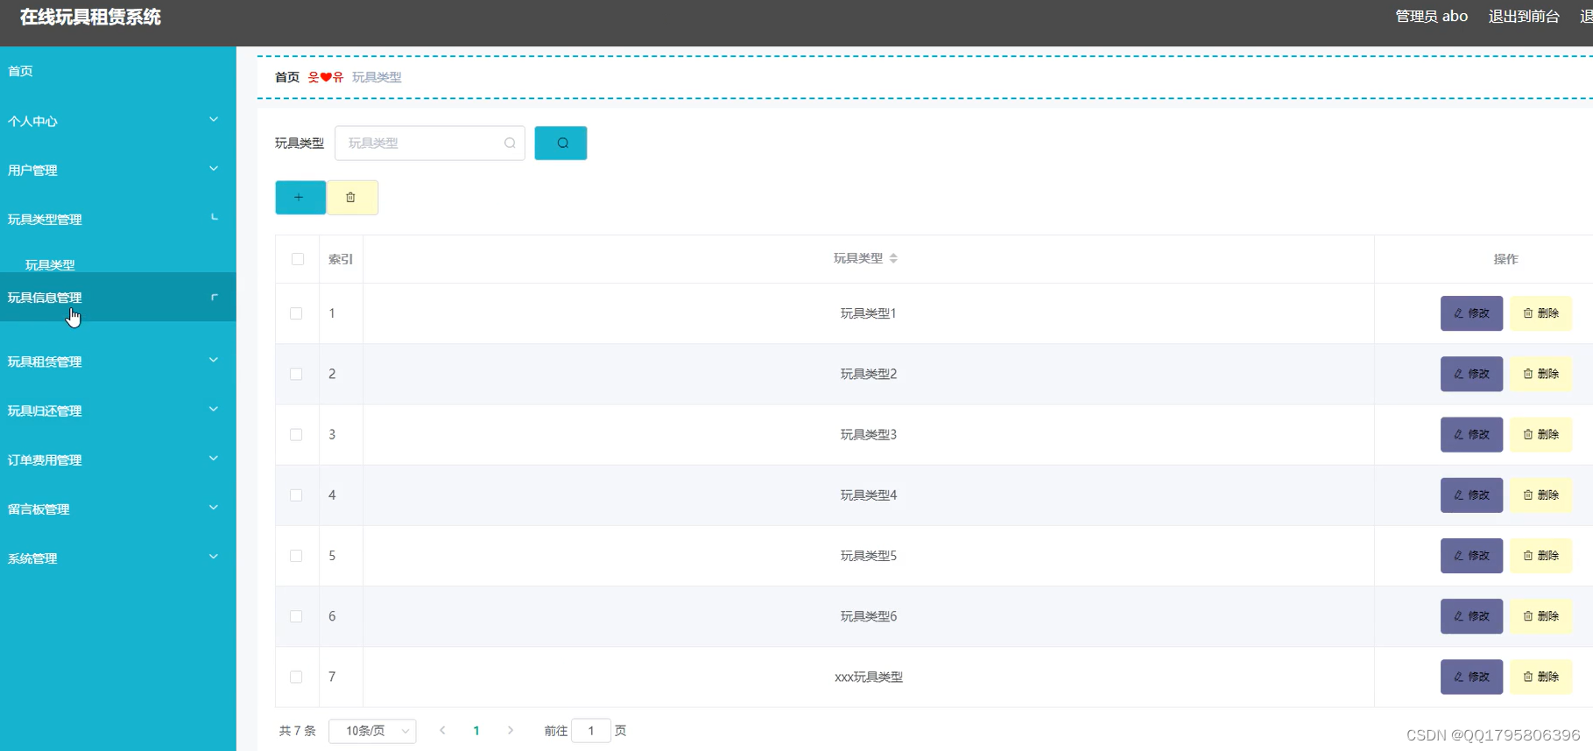Screen dimensions: 1593x751
Task: Open 首页 in the sidebar
Action: [x=117, y=71]
